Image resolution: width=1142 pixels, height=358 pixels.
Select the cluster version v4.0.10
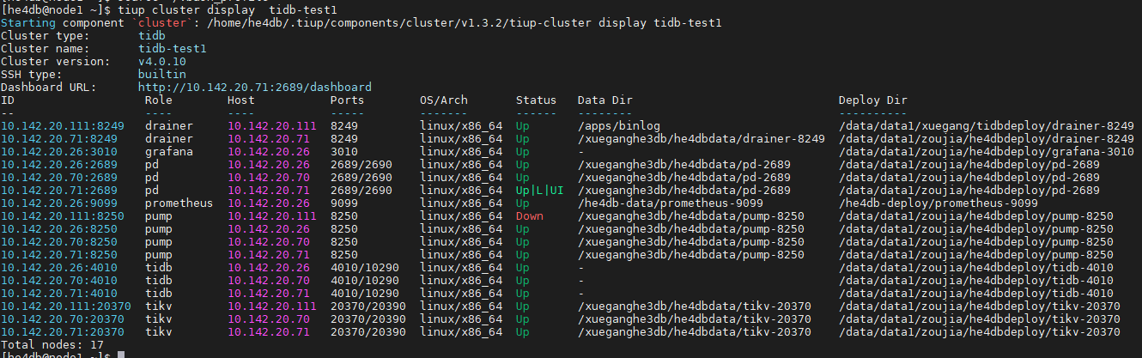162,62
